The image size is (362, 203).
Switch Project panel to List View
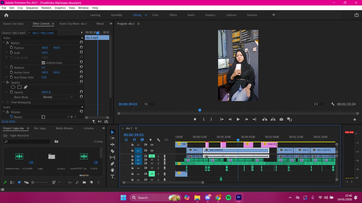coord(12,182)
